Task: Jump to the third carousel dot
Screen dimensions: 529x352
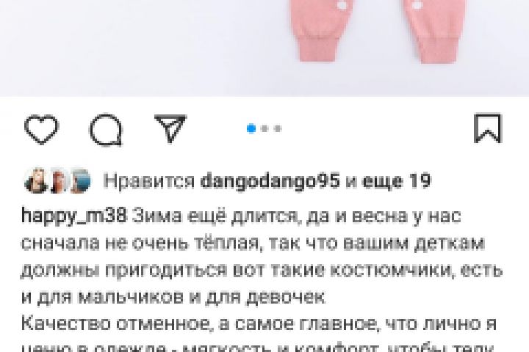Action: 278,128
